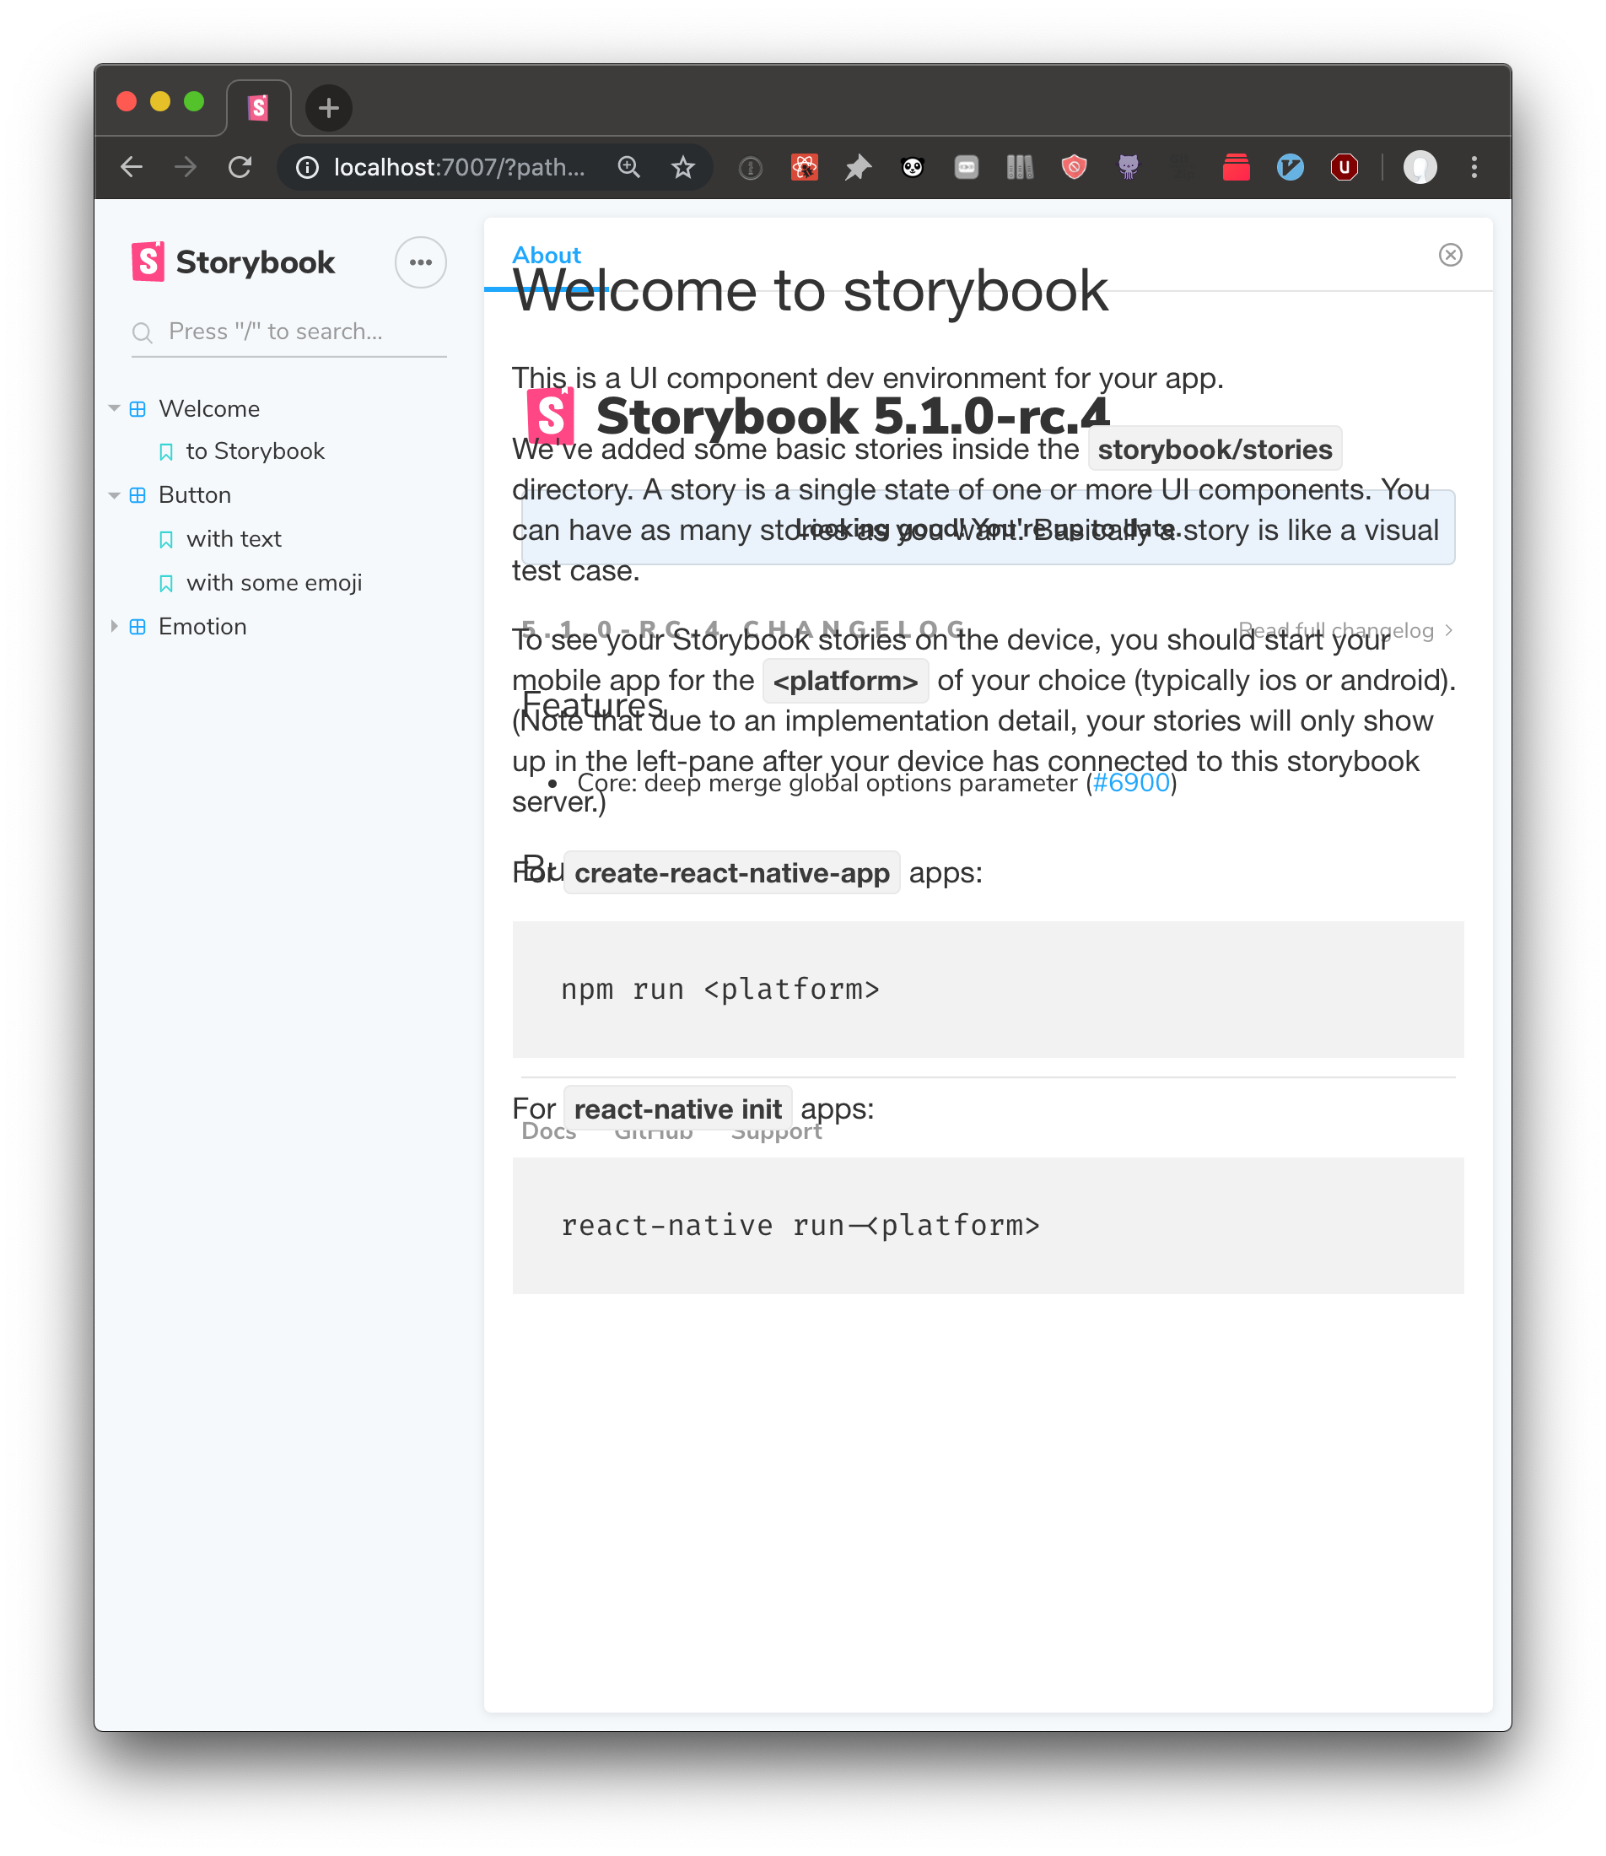Open the 'with text' story
This screenshot has width=1606, height=1856.
tap(233, 538)
